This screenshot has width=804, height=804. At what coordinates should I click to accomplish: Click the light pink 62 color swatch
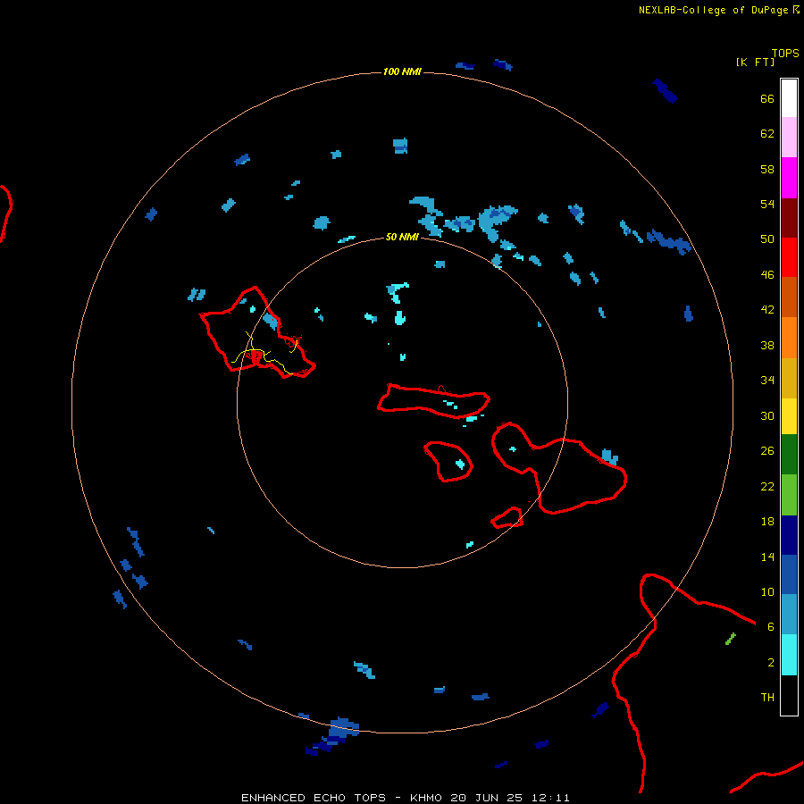[789, 138]
